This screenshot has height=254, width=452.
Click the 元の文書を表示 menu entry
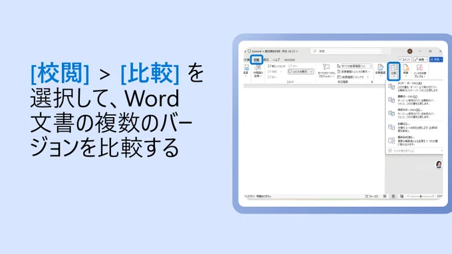(x=414, y=151)
